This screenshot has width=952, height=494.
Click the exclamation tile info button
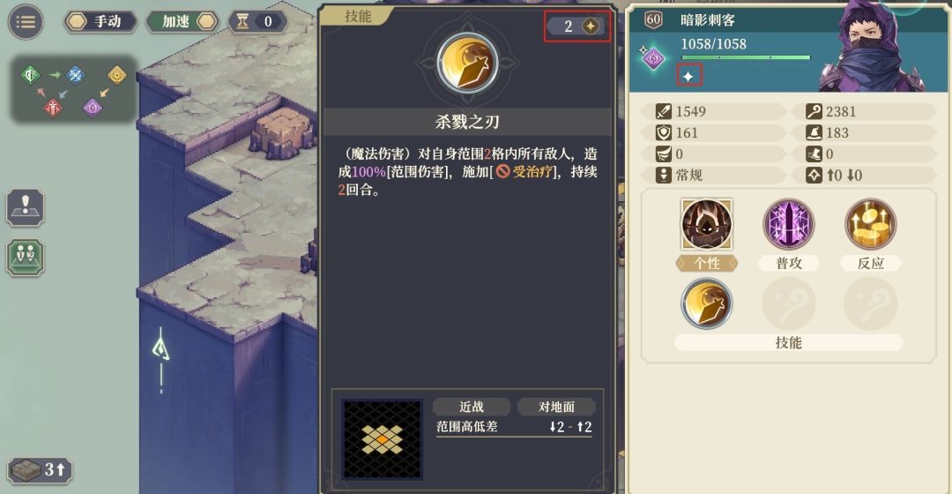pos(25,208)
